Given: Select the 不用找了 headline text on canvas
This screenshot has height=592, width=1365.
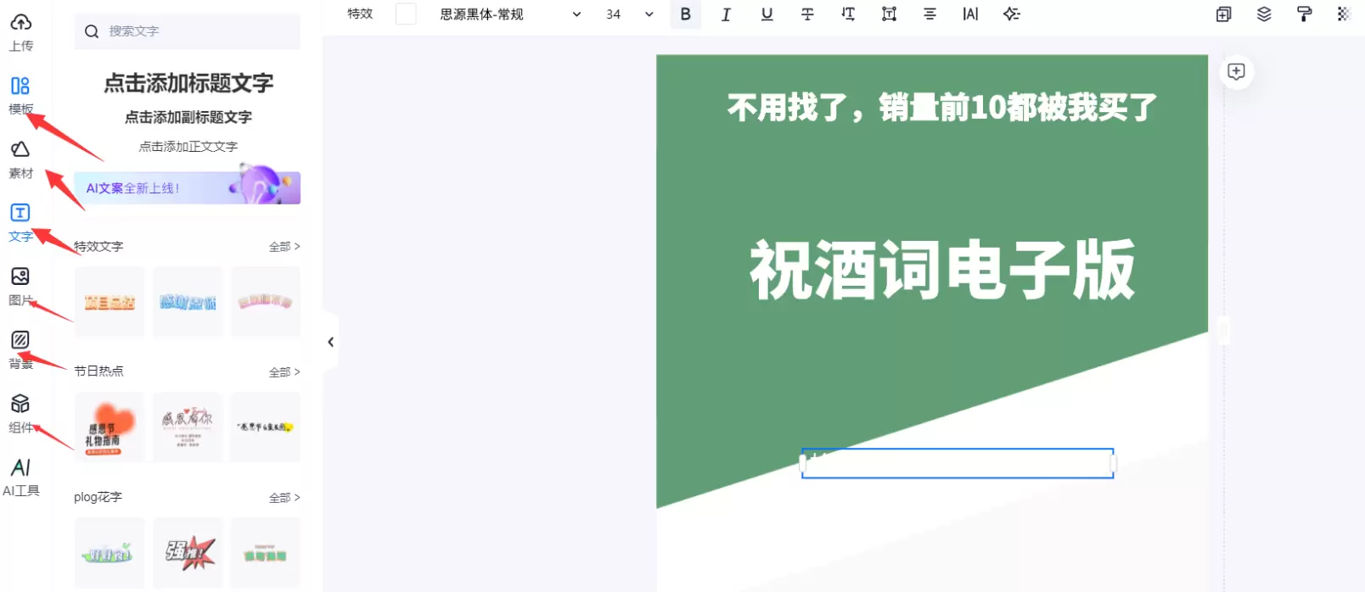Looking at the screenshot, I should (x=942, y=108).
